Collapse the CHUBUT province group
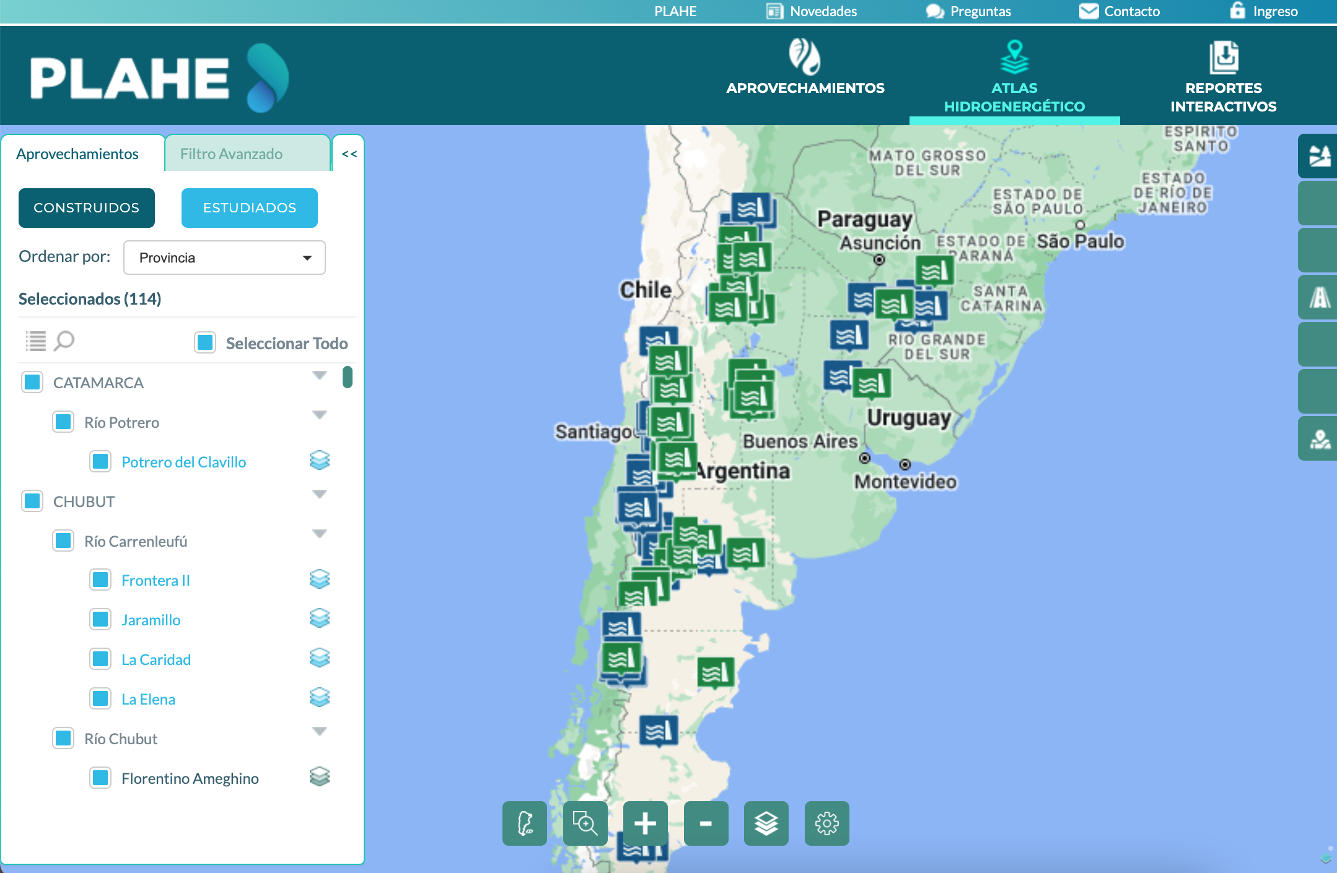1337x873 pixels. coord(319,494)
